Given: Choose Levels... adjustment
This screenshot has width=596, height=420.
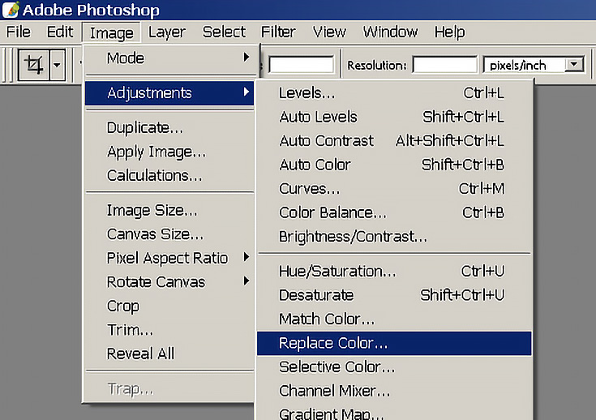Looking at the screenshot, I should click(x=394, y=93).
